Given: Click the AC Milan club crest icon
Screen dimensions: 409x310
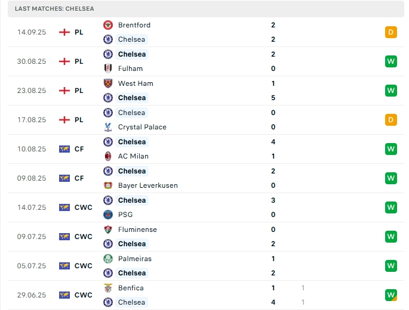Looking at the screenshot, I should coord(108,156).
